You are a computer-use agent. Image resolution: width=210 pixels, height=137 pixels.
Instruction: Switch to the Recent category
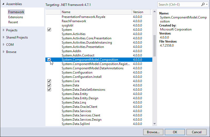(x=13, y=22)
